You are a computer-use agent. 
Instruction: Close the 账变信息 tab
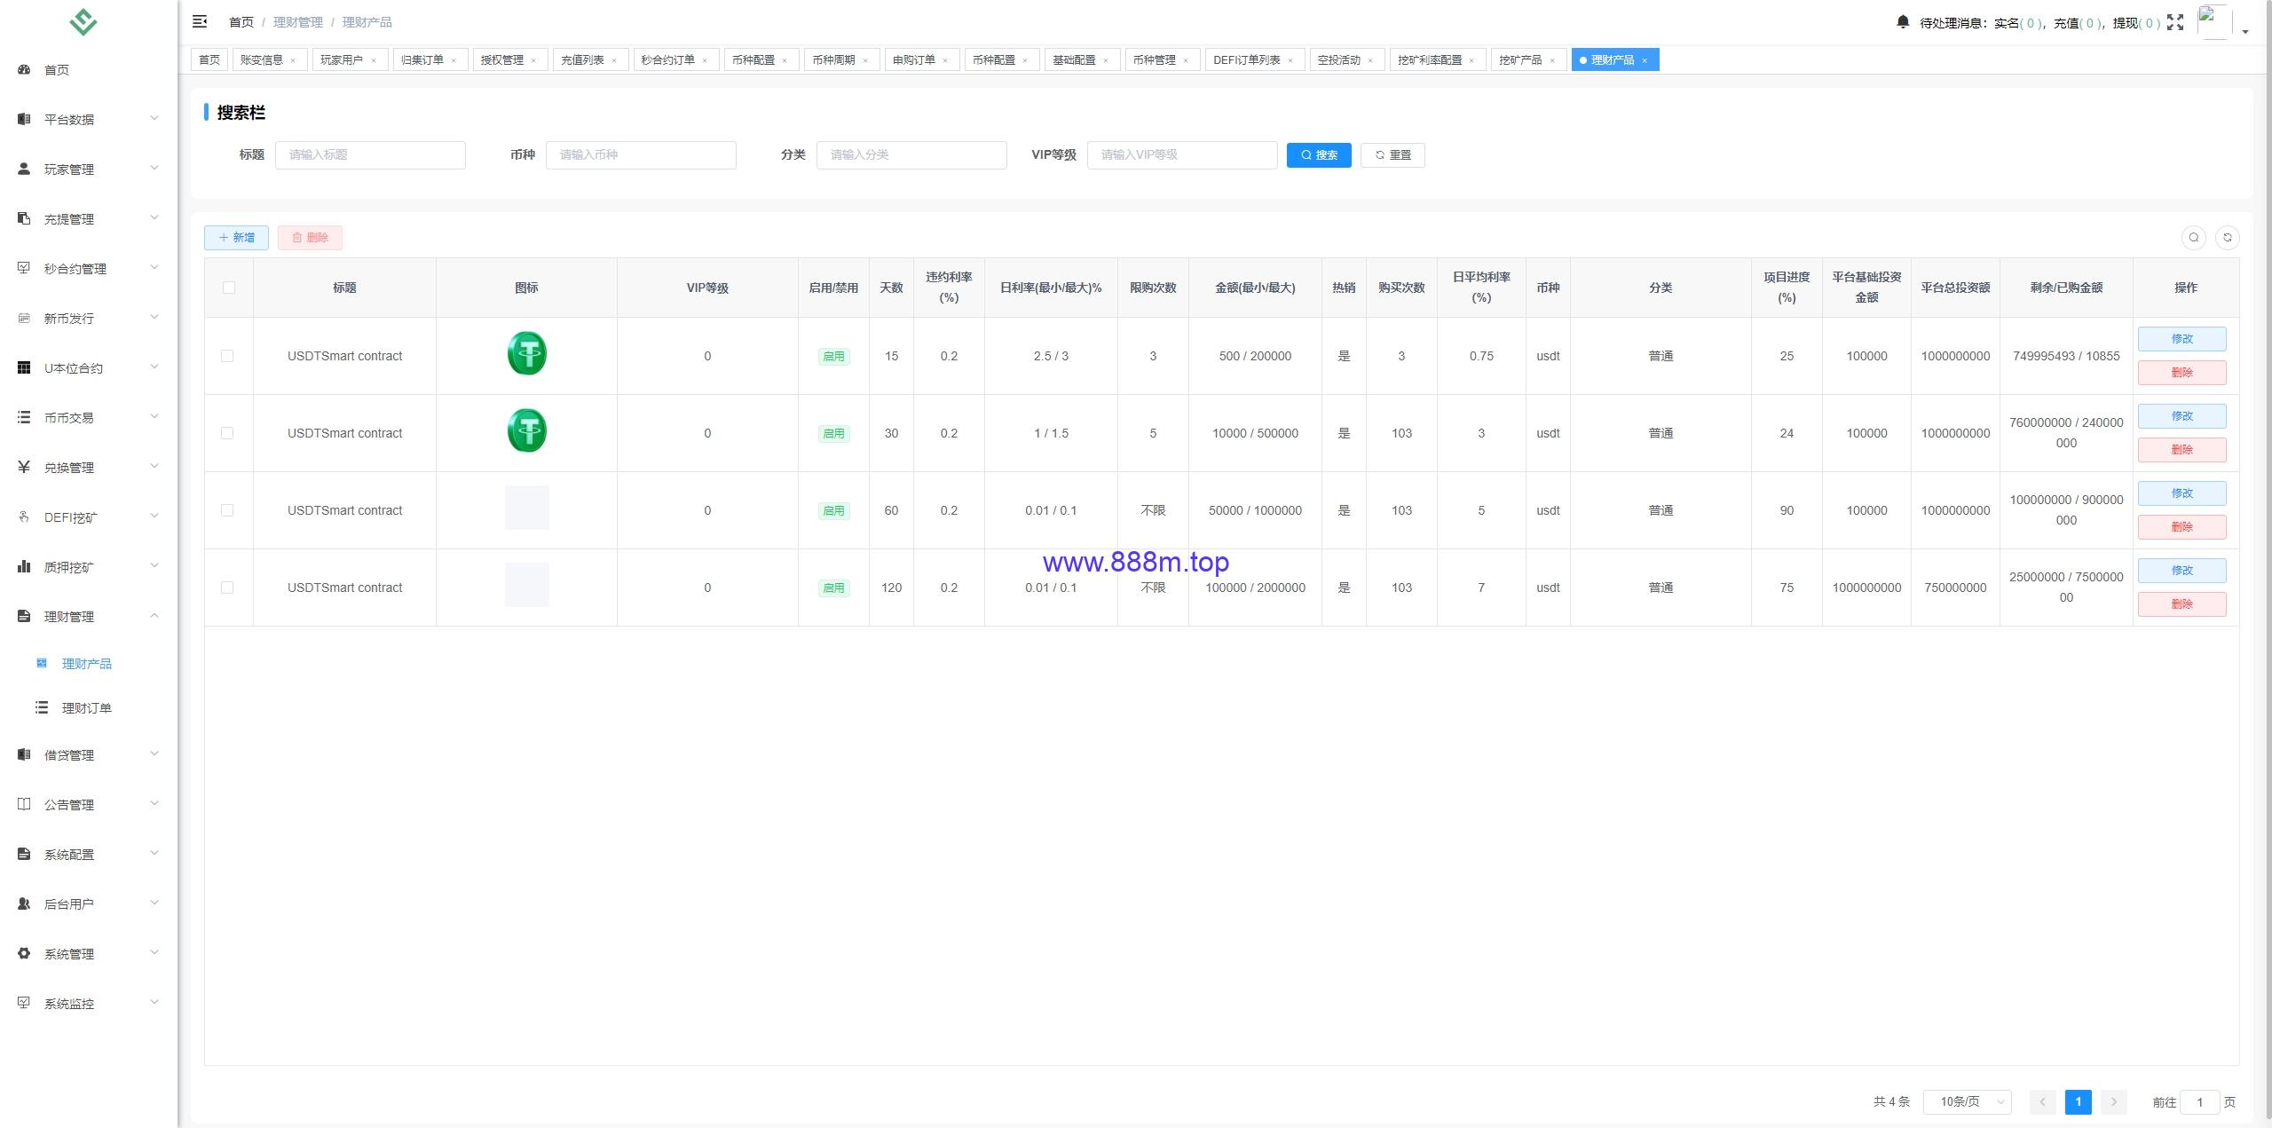[x=293, y=60]
